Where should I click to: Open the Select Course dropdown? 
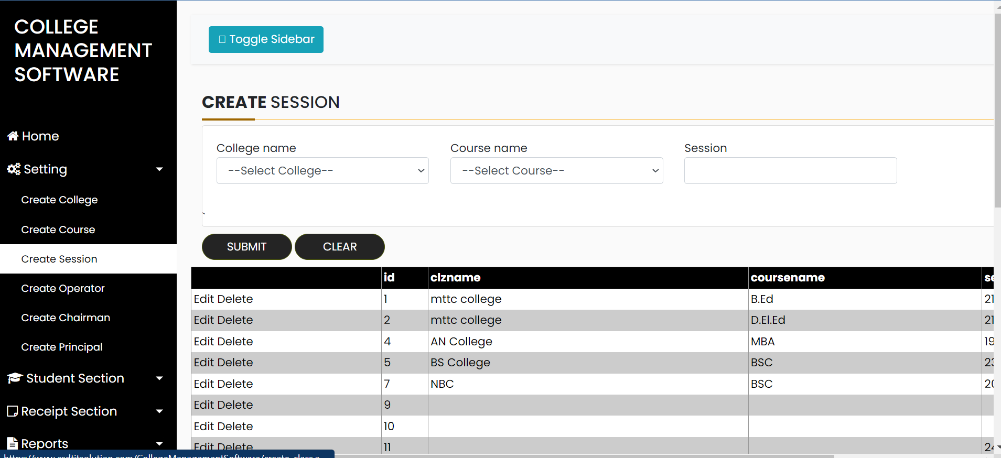point(556,171)
